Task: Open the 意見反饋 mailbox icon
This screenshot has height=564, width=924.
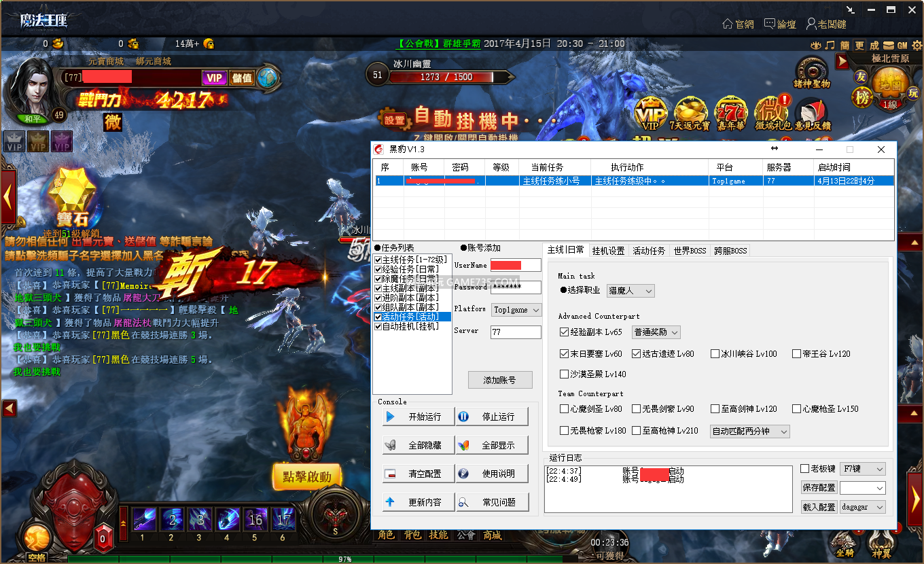Action: pos(811,111)
